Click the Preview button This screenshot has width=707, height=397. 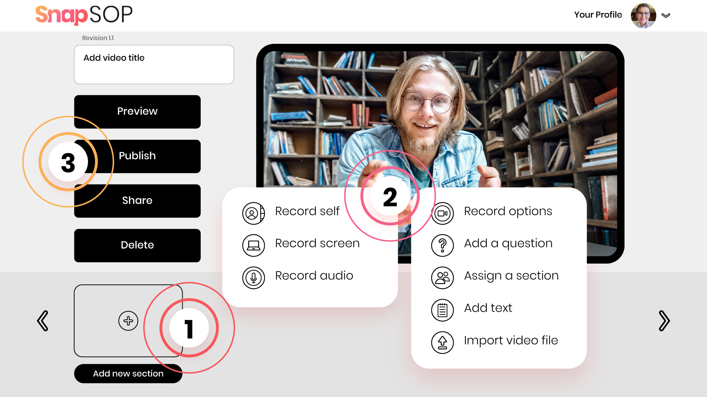tap(137, 111)
